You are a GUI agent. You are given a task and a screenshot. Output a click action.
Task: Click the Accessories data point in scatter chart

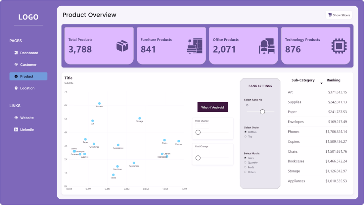click(x=118, y=145)
